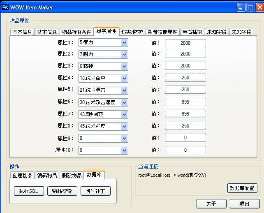Screen dimensions: 264x213
Task: Open the 属性10 dropdown
Action: [125, 150]
